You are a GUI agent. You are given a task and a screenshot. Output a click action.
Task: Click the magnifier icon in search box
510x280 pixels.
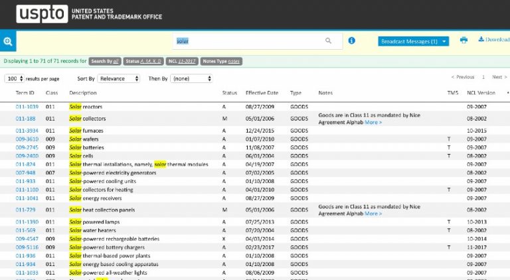click(x=328, y=41)
